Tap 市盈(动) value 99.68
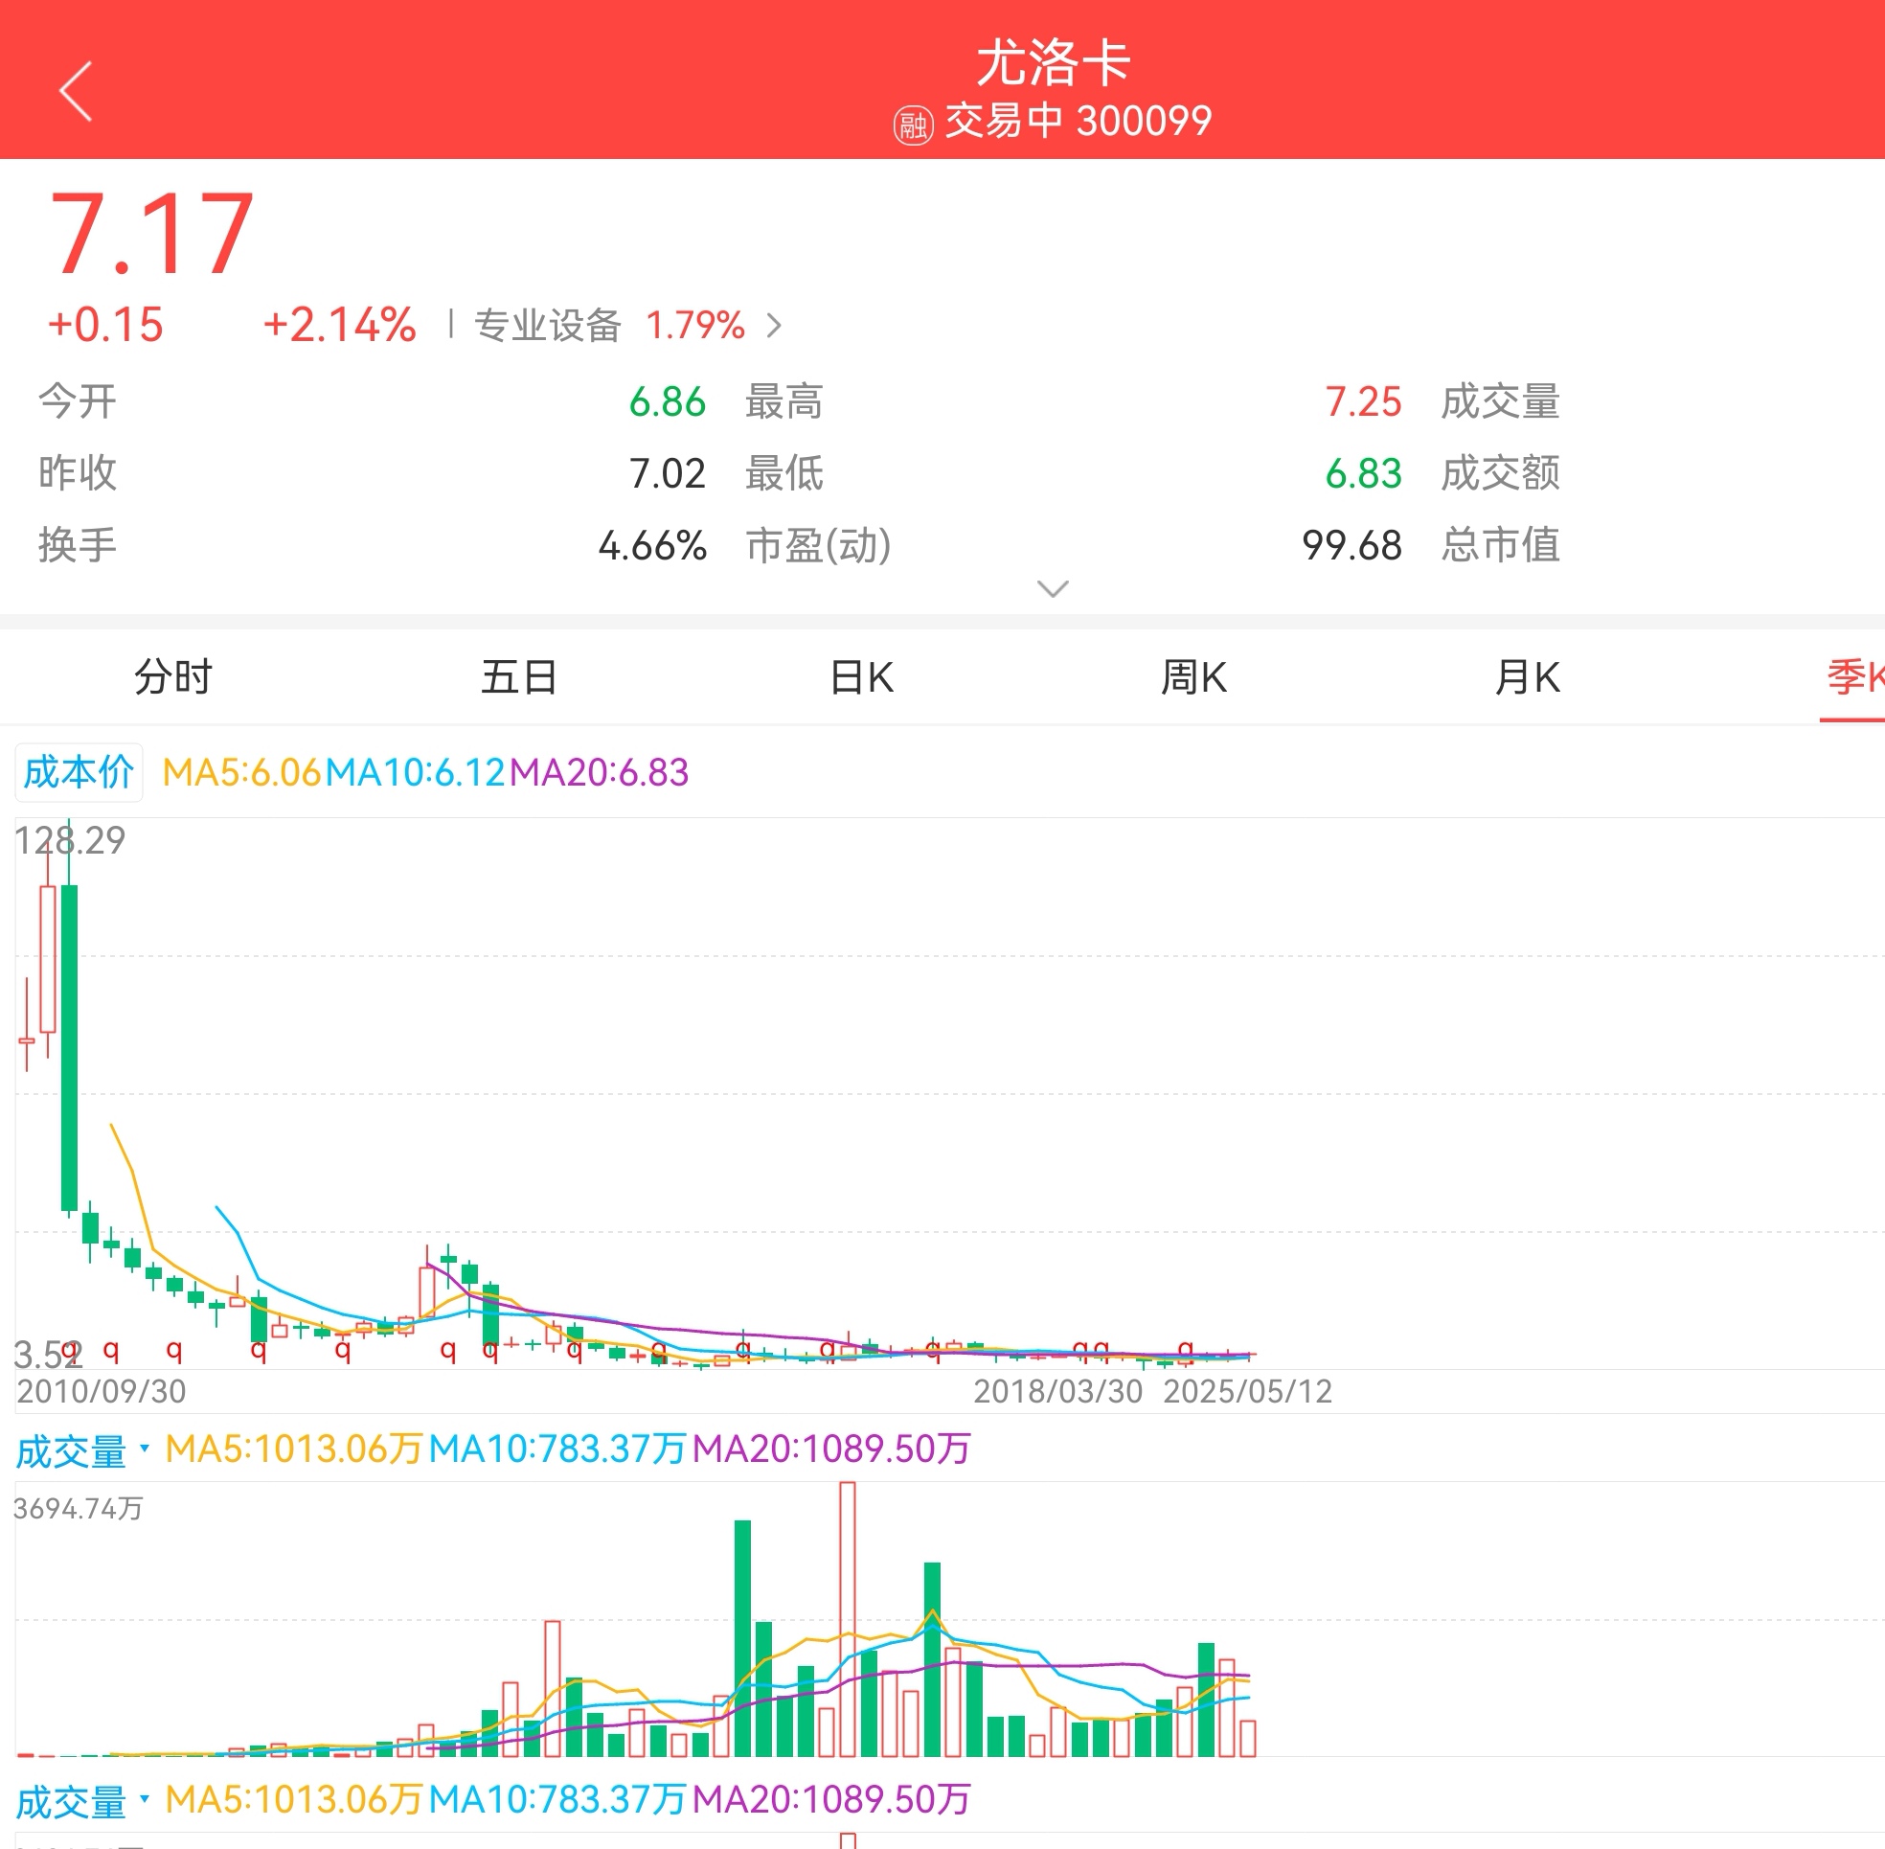1885x1849 pixels. click(x=1351, y=546)
